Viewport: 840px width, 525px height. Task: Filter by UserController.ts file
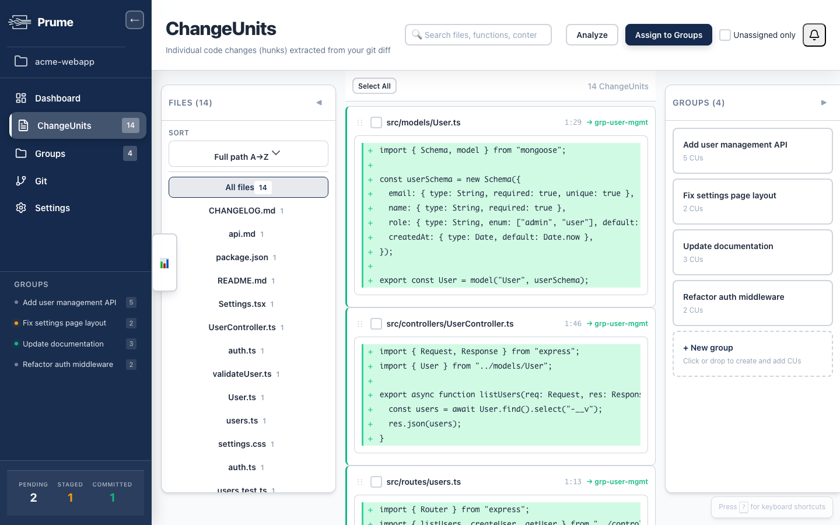tap(249, 327)
